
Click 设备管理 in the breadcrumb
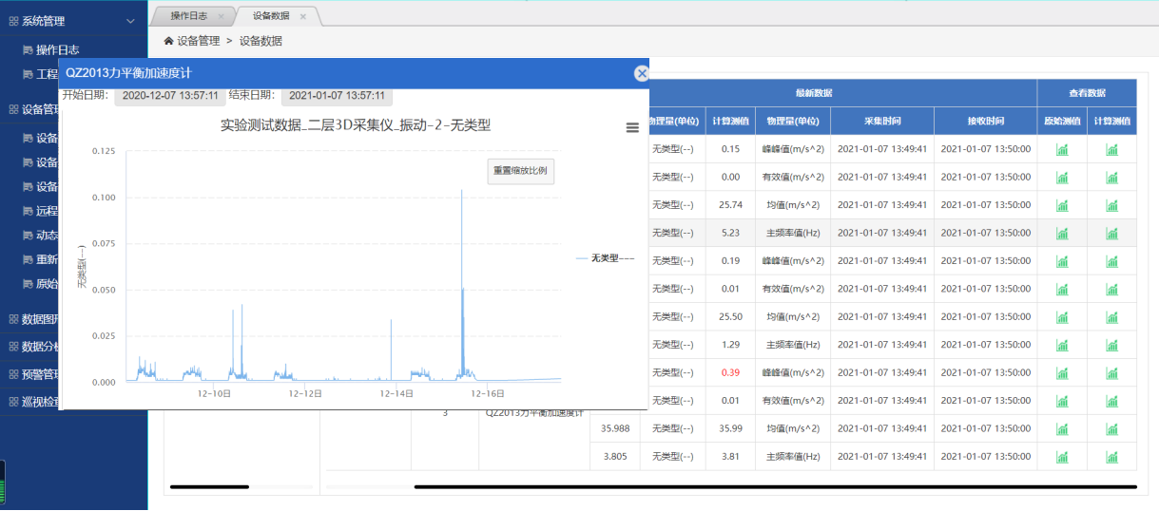tap(198, 41)
